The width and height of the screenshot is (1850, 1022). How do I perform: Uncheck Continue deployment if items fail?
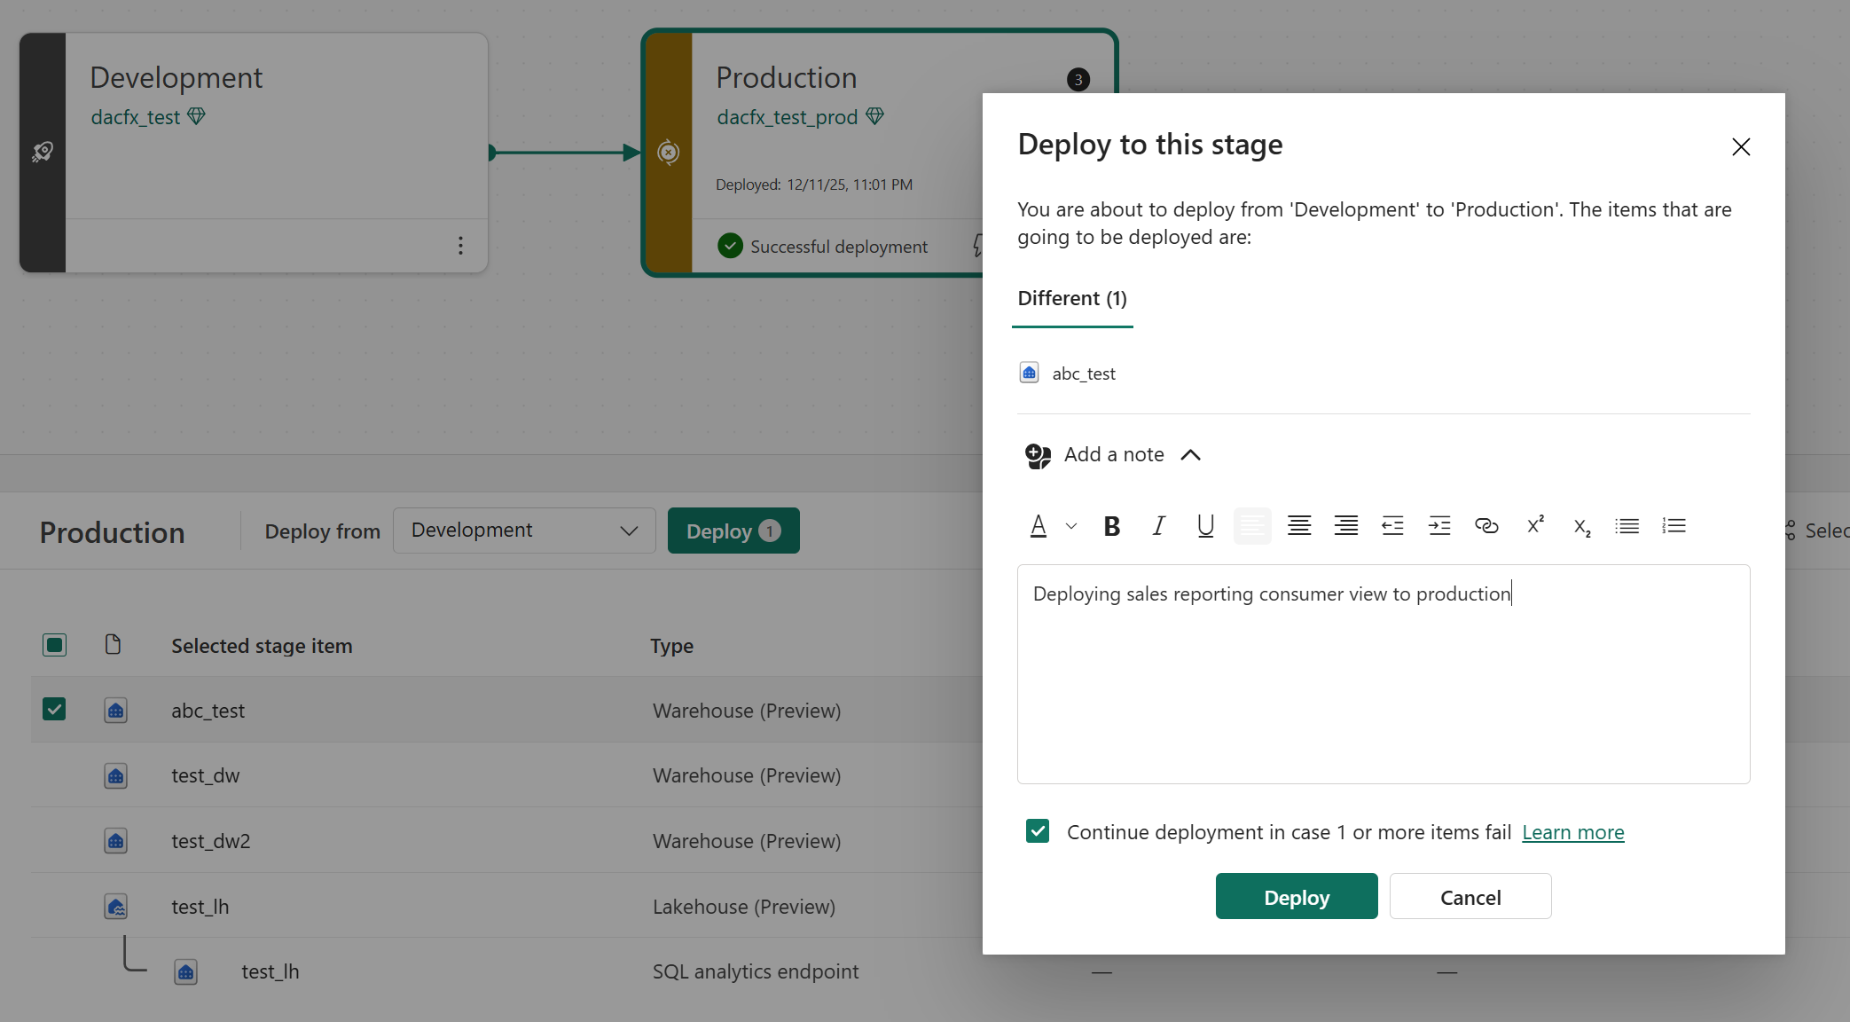[x=1038, y=831]
